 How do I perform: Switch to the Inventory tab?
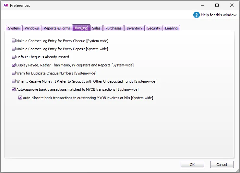pyautogui.click(x=134, y=28)
